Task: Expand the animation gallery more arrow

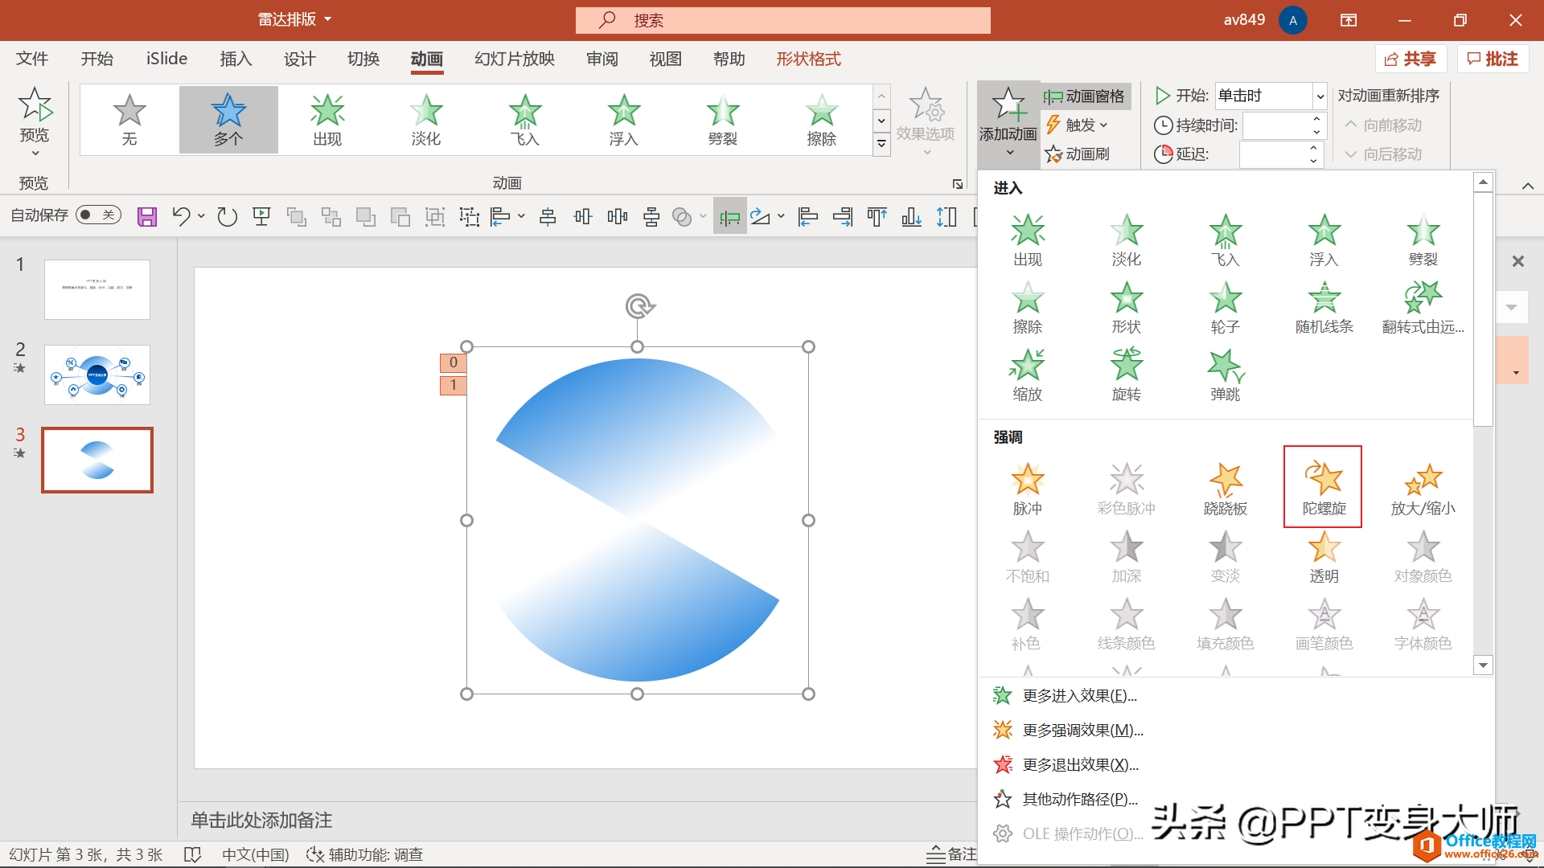Action: [x=881, y=145]
